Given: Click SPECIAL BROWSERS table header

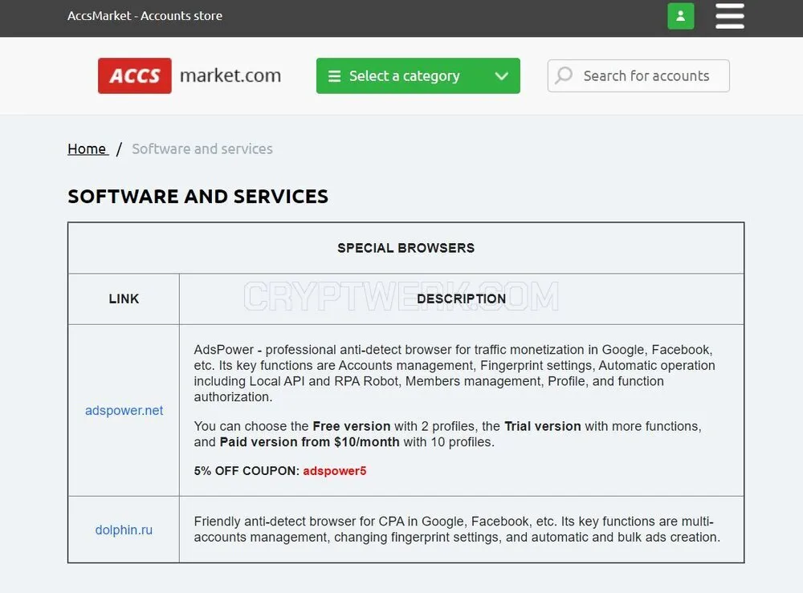Looking at the screenshot, I should click(x=406, y=248).
